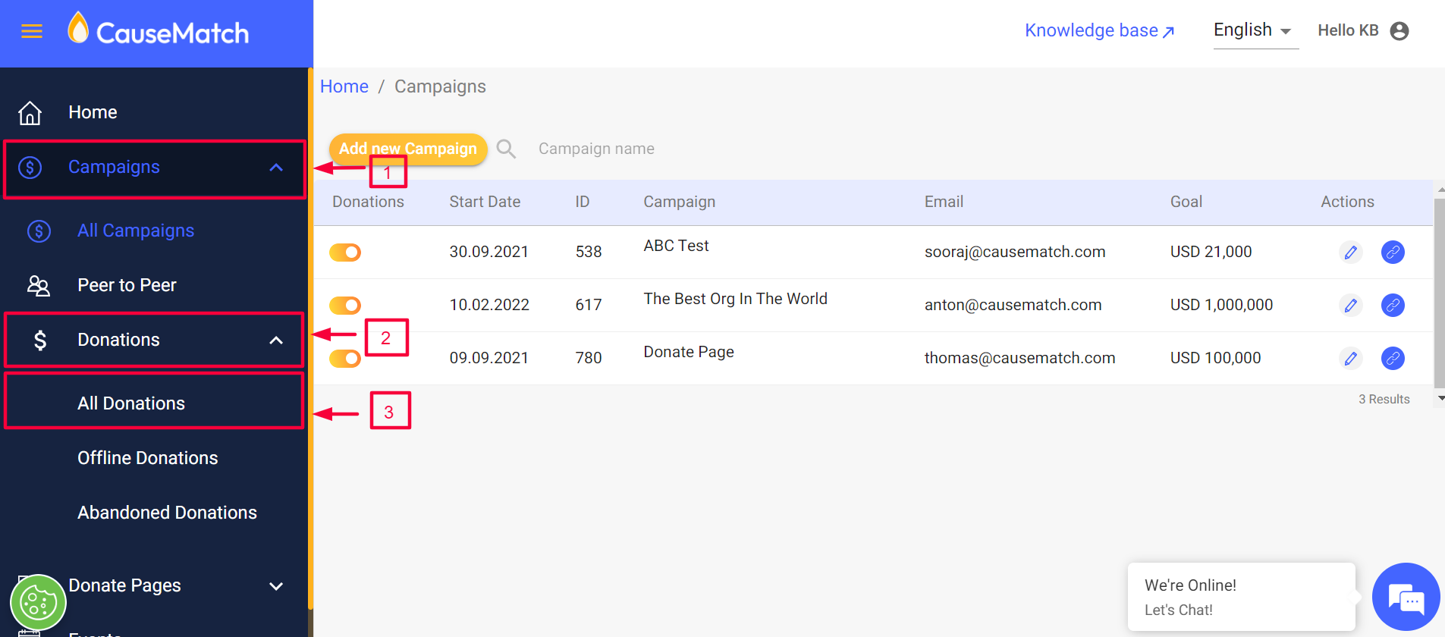The width and height of the screenshot is (1445, 637).
Task: Collapse the Campaigns sidebar section
Action: [276, 167]
